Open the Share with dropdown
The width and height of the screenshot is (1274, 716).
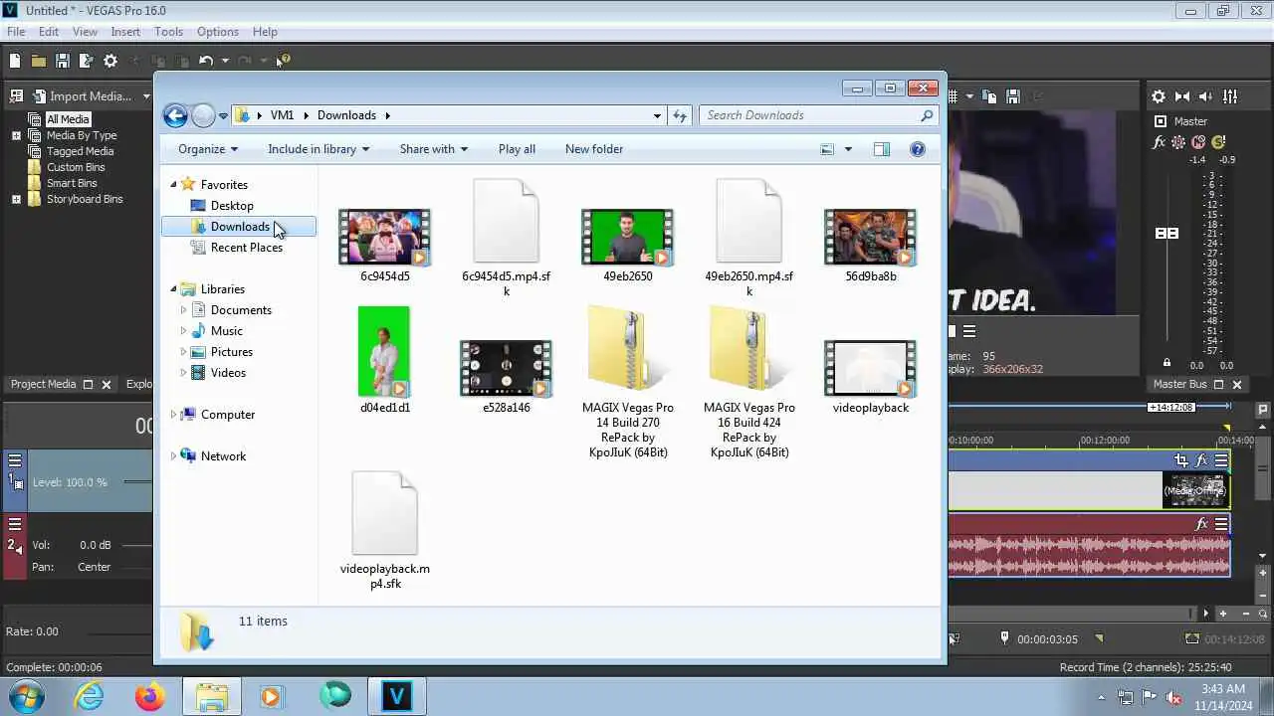click(x=434, y=149)
